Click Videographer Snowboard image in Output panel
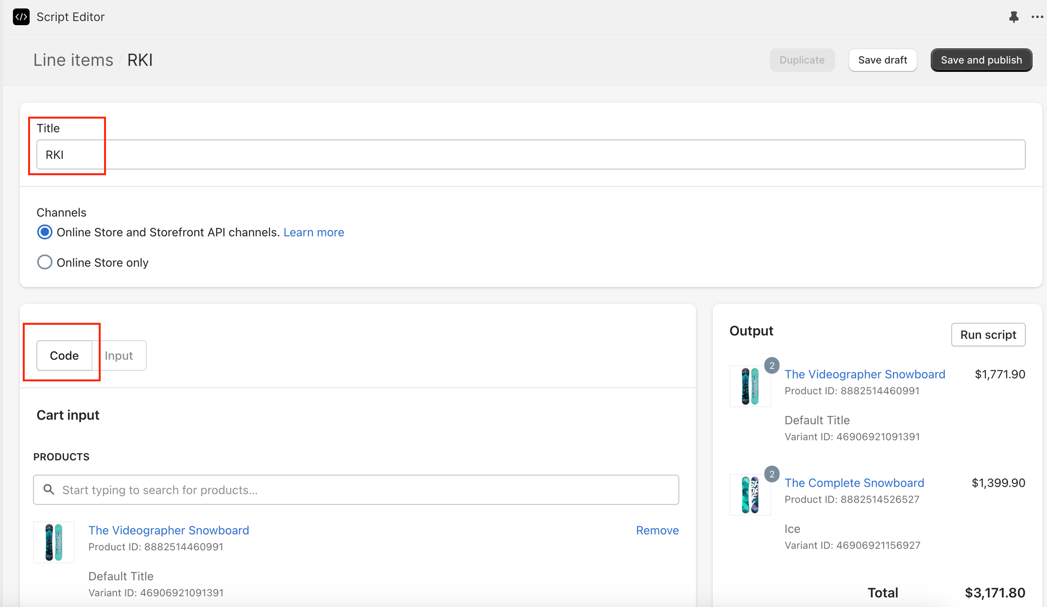The image size is (1047, 607). point(750,386)
